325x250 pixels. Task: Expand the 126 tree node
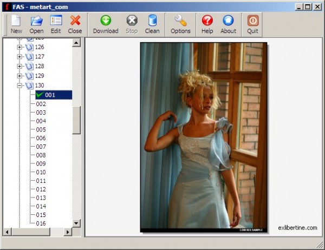[x=19, y=47]
